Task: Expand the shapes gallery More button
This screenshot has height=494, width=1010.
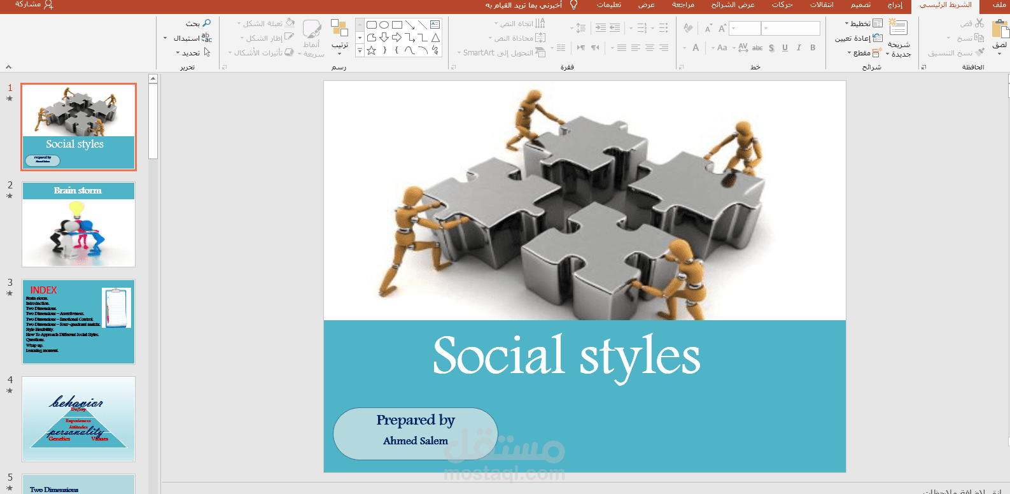Action: point(360,51)
